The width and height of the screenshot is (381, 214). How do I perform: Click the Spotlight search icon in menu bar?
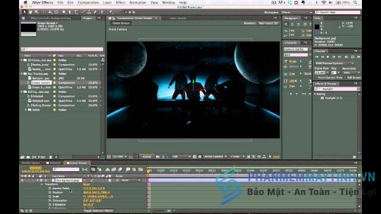point(355,2)
